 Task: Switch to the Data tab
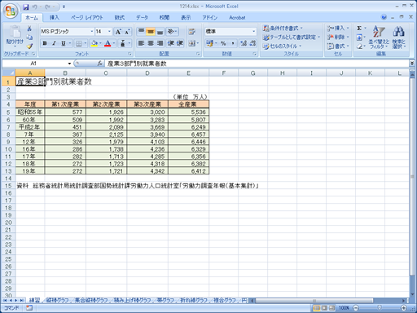(142, 17)
